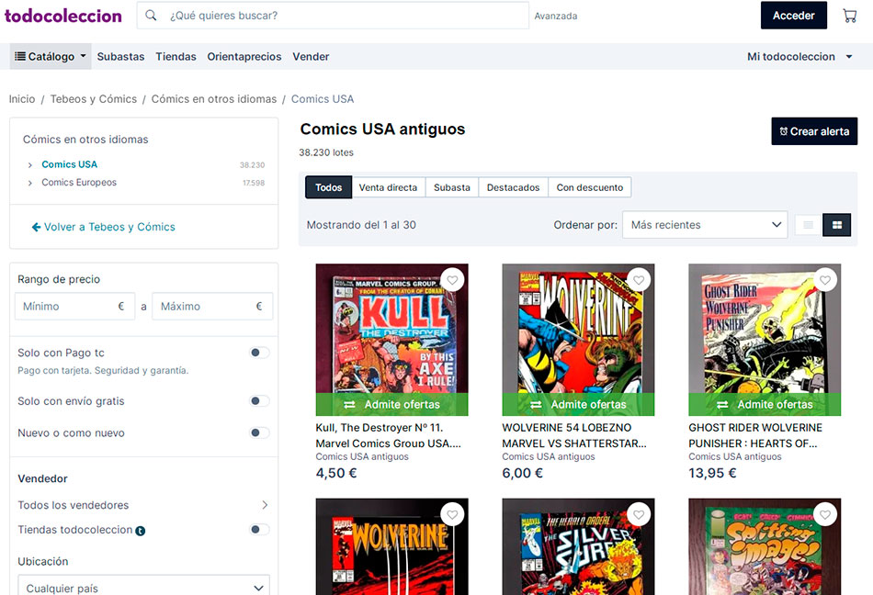Open GHOST RIDER WOLVERINE PUNISHER listing title

(755, 435)
